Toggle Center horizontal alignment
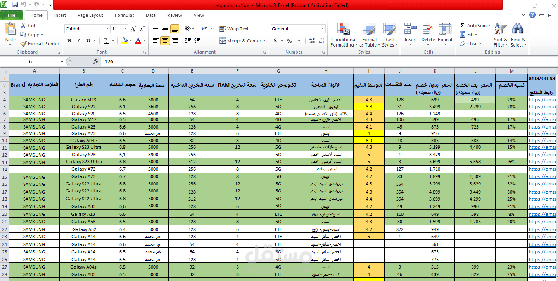558x281 pixels. coord(165,40)
